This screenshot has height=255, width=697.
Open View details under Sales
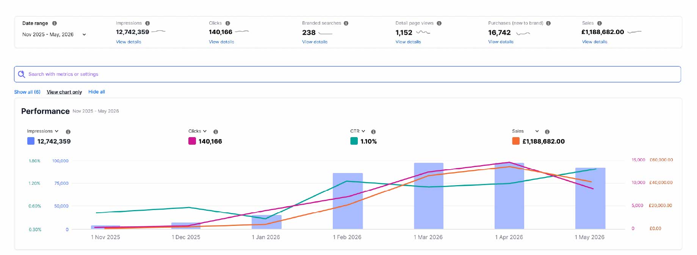click(x=595, y=42)
